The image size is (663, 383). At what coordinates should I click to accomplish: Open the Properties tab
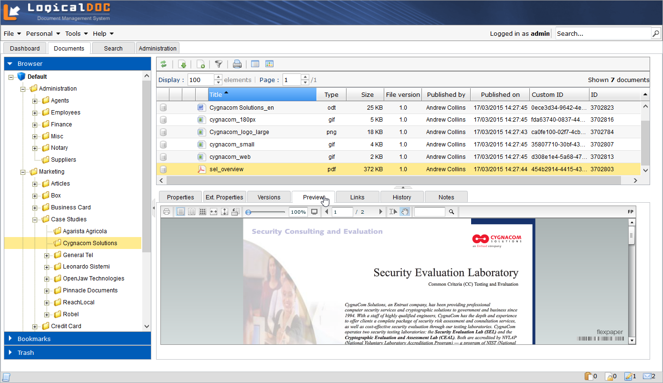point(180,197)
